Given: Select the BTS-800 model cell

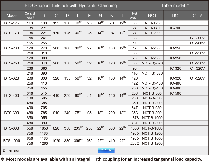Looking at the screenshot, I should pyautogui.click(x=11, y=128).
